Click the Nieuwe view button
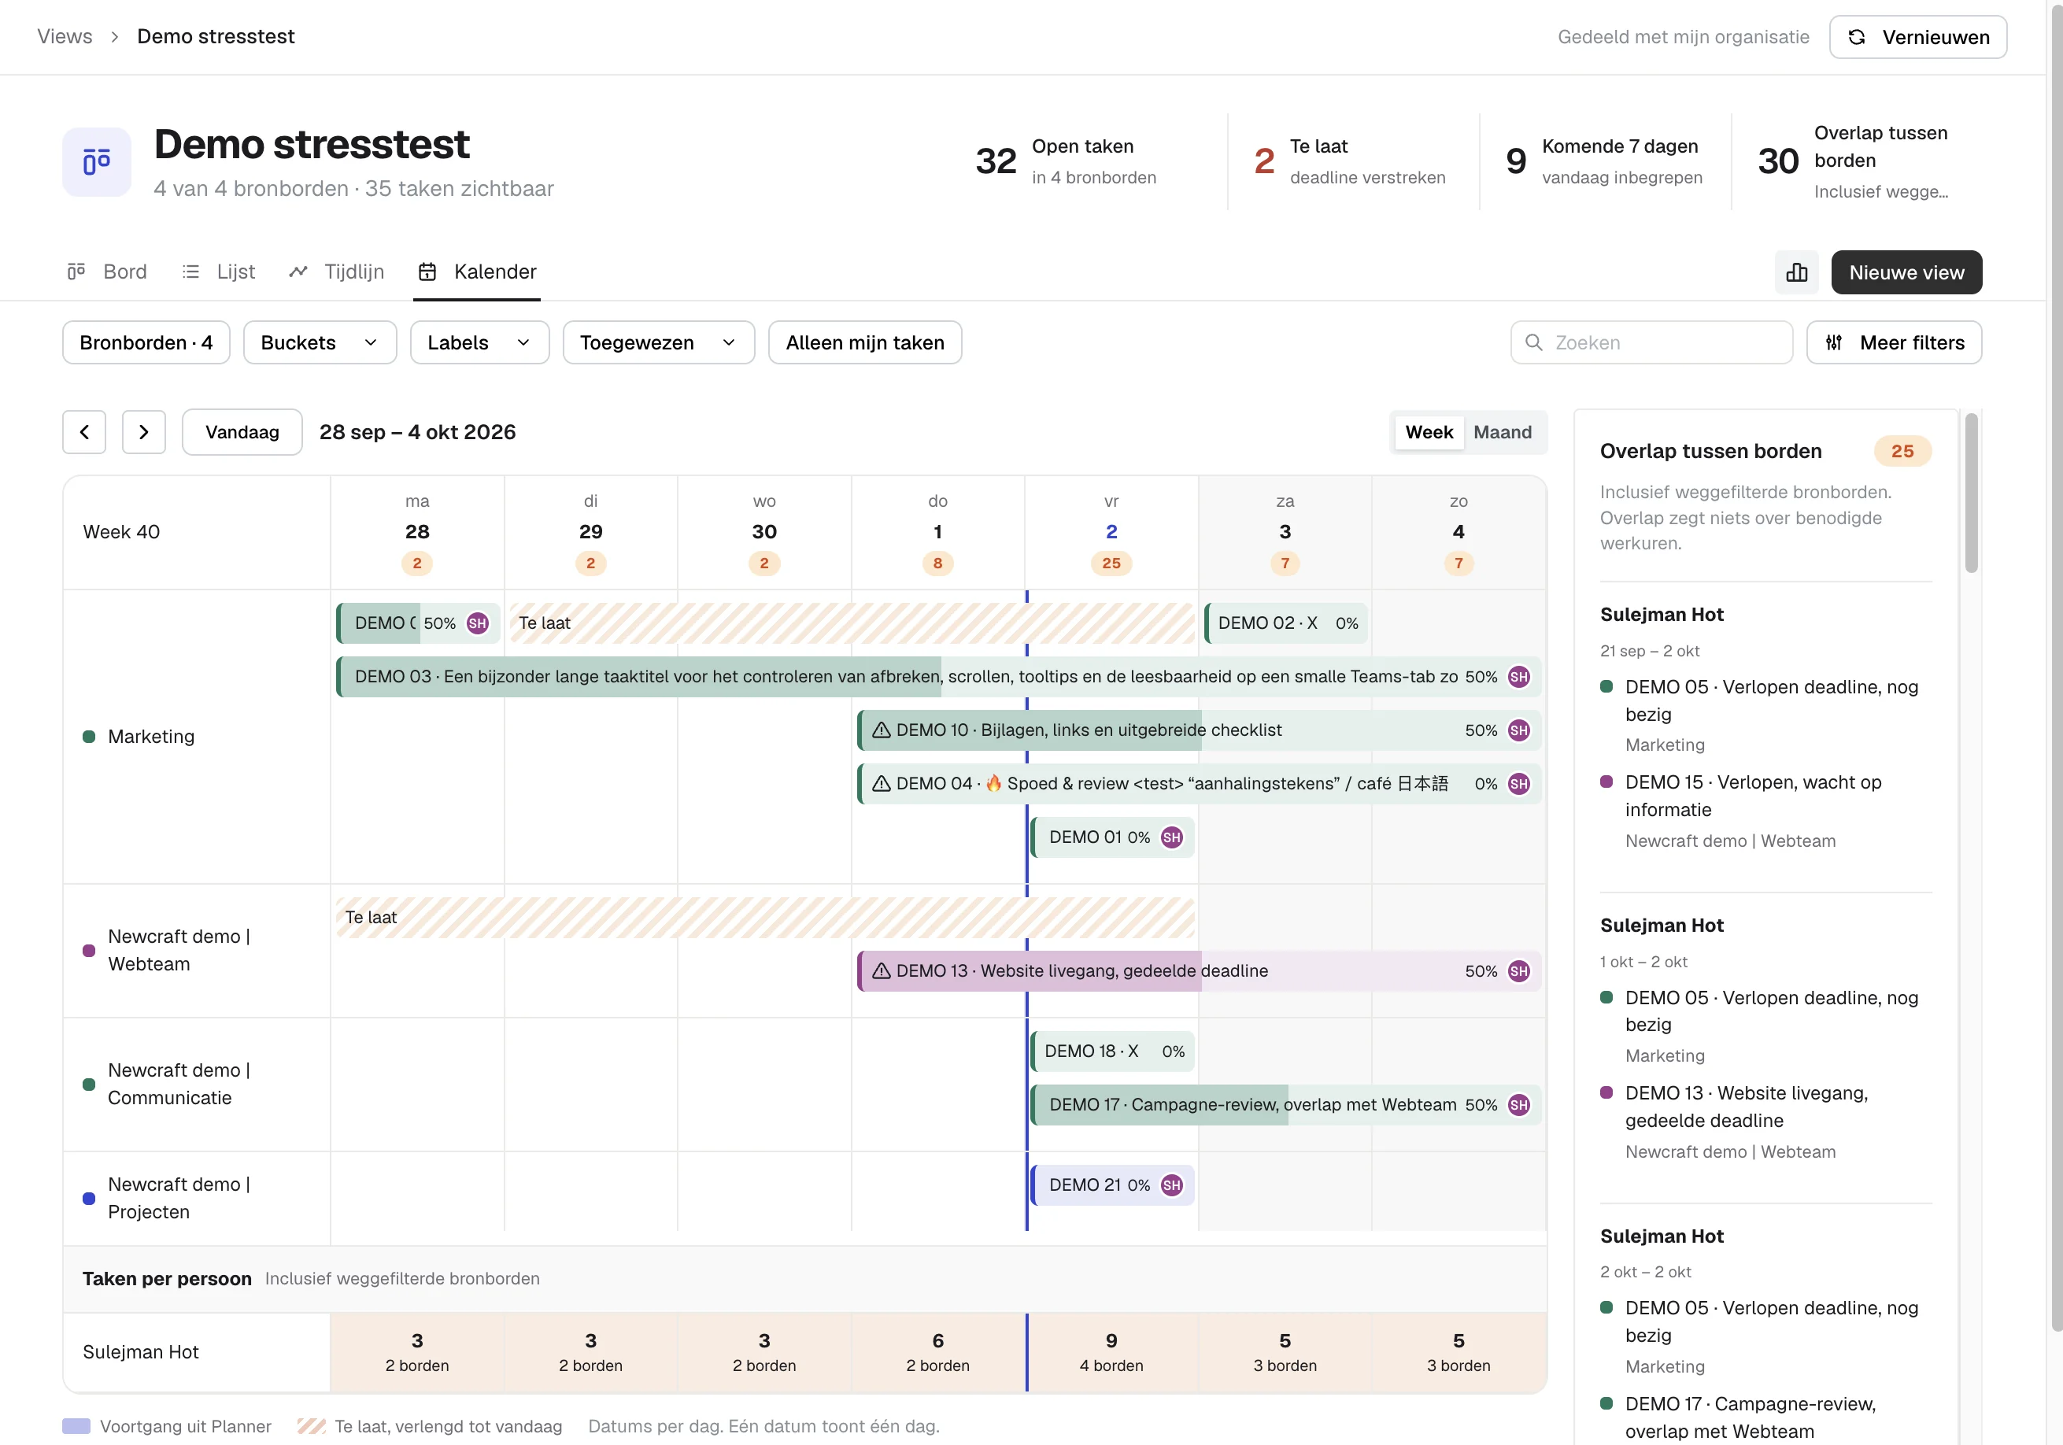2063x1445 pixels. (x=1906, y=272)
